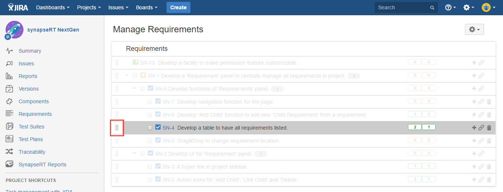503x192 pixels.
Task: Delete requirement SN-8 with trash icon
Action: point(489,115)
